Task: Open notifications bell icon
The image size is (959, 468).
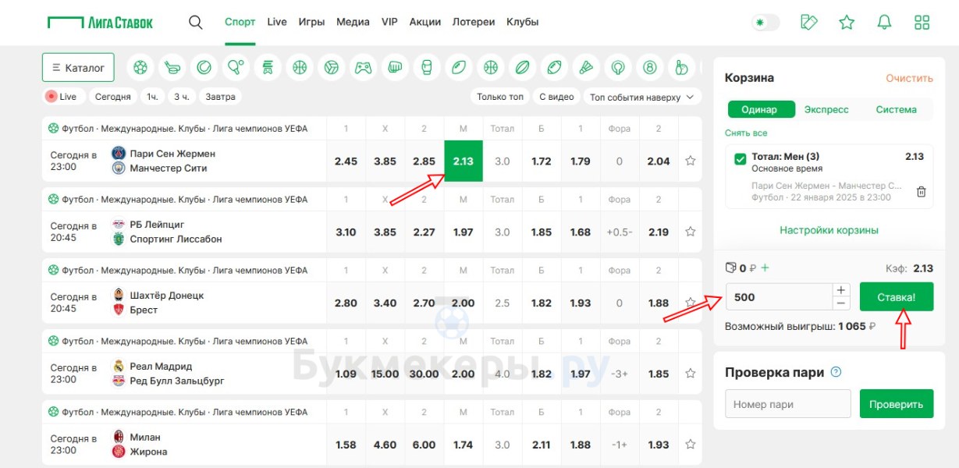Action: (884, 22)
